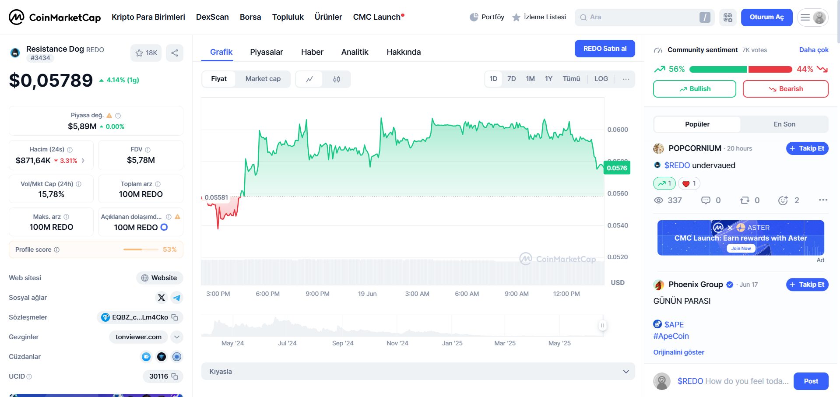The width and height of the screenshot is (840, 397).
Task: Open the Borsa menu in navigation
Action: pyautogui.click(x=250, y=17)
